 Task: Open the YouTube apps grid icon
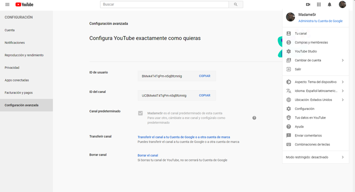coord(319,4)
